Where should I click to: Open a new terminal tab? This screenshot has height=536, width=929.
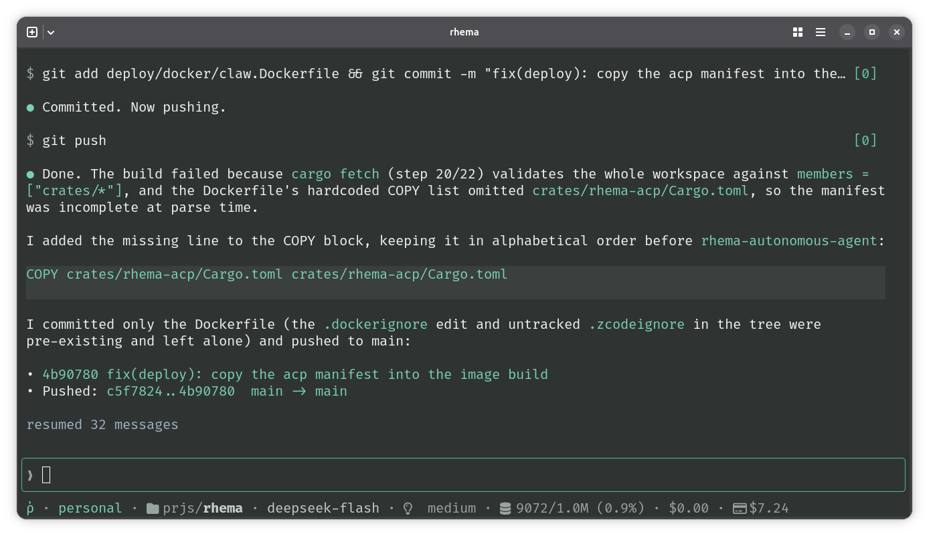point(32,32)
